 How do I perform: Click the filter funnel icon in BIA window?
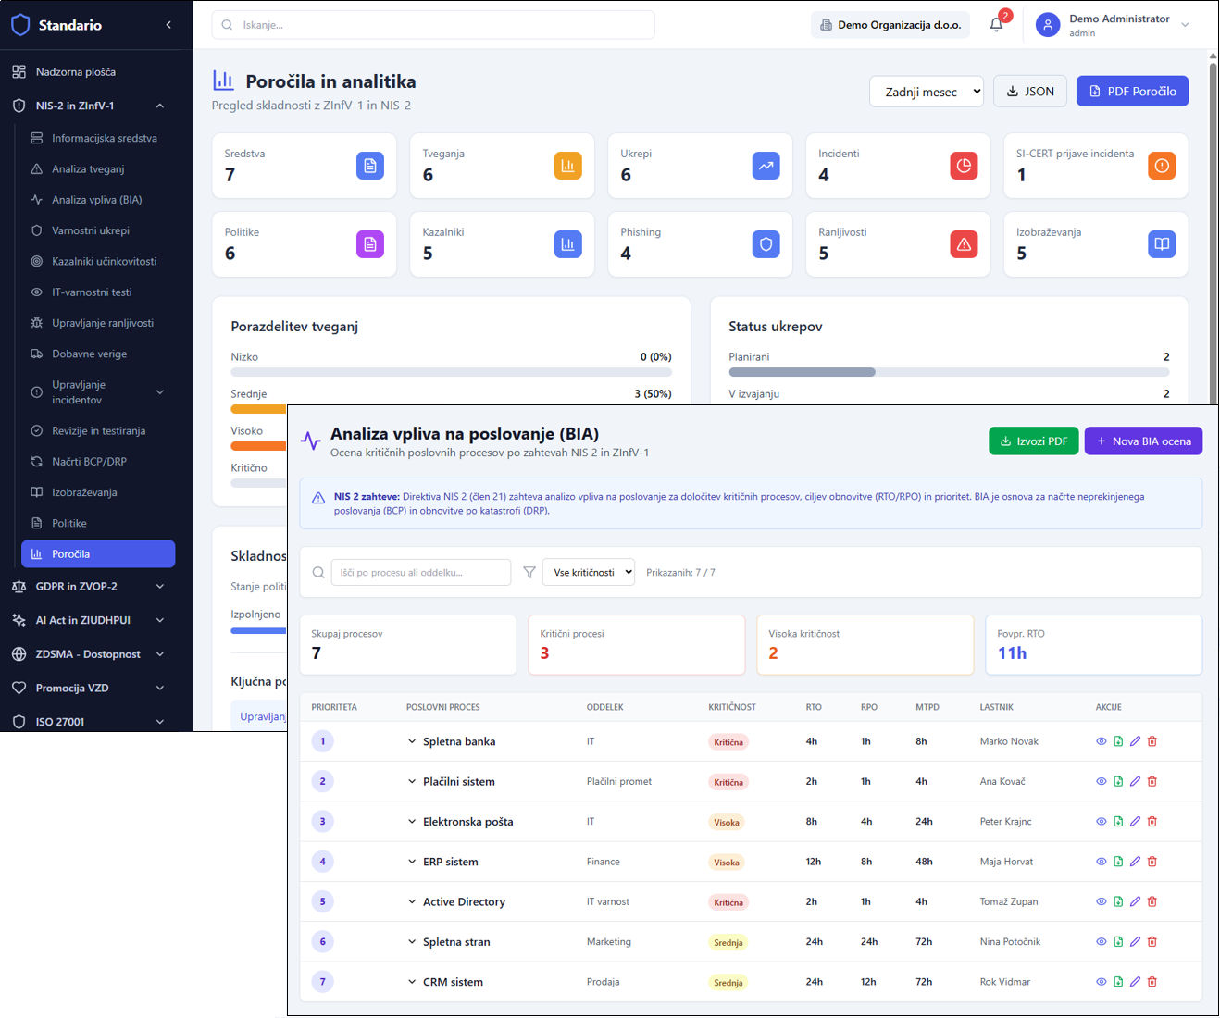pos(529,573)
